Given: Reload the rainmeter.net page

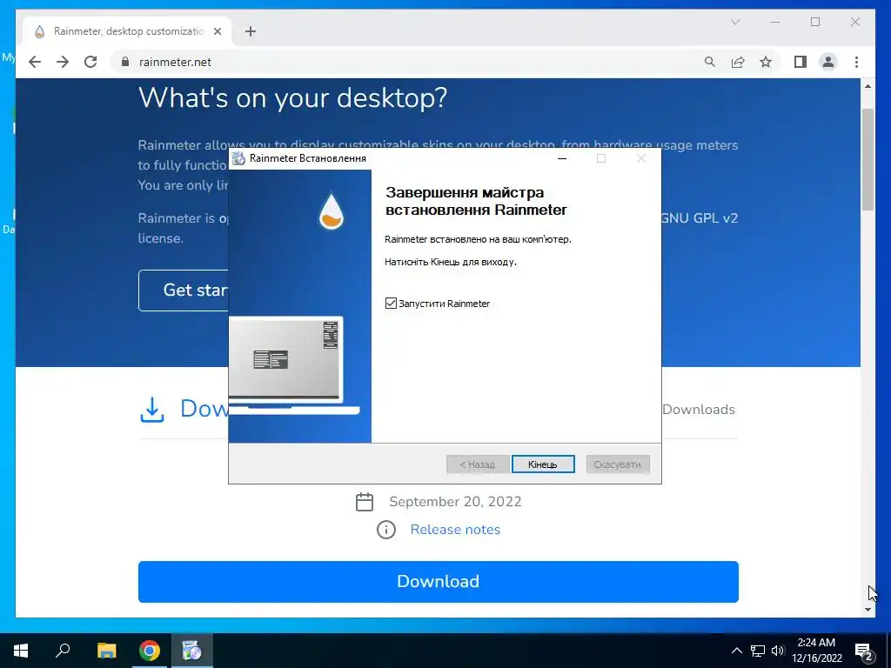Looking at the screenshot, I should pyautogui.click(x=90, y=62).
